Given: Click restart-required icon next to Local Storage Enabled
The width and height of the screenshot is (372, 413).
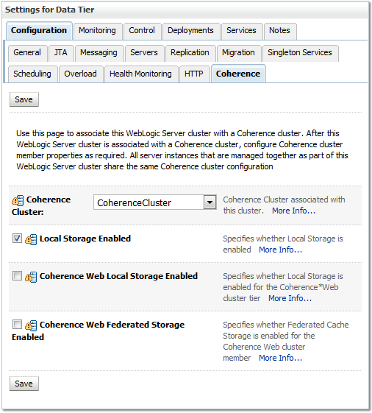Looking at the screenshot, I should [x=31, y=239].
